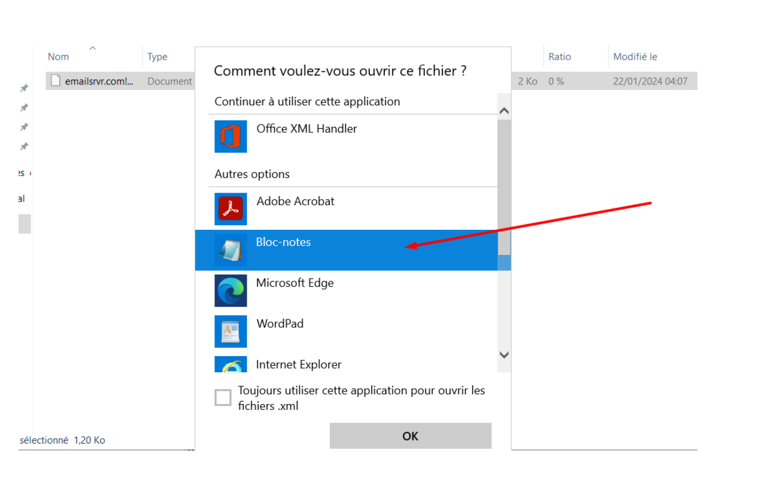774x483 pixels.
Task: Click the emailsrvr.com file icon
Action: pos(56,81)
